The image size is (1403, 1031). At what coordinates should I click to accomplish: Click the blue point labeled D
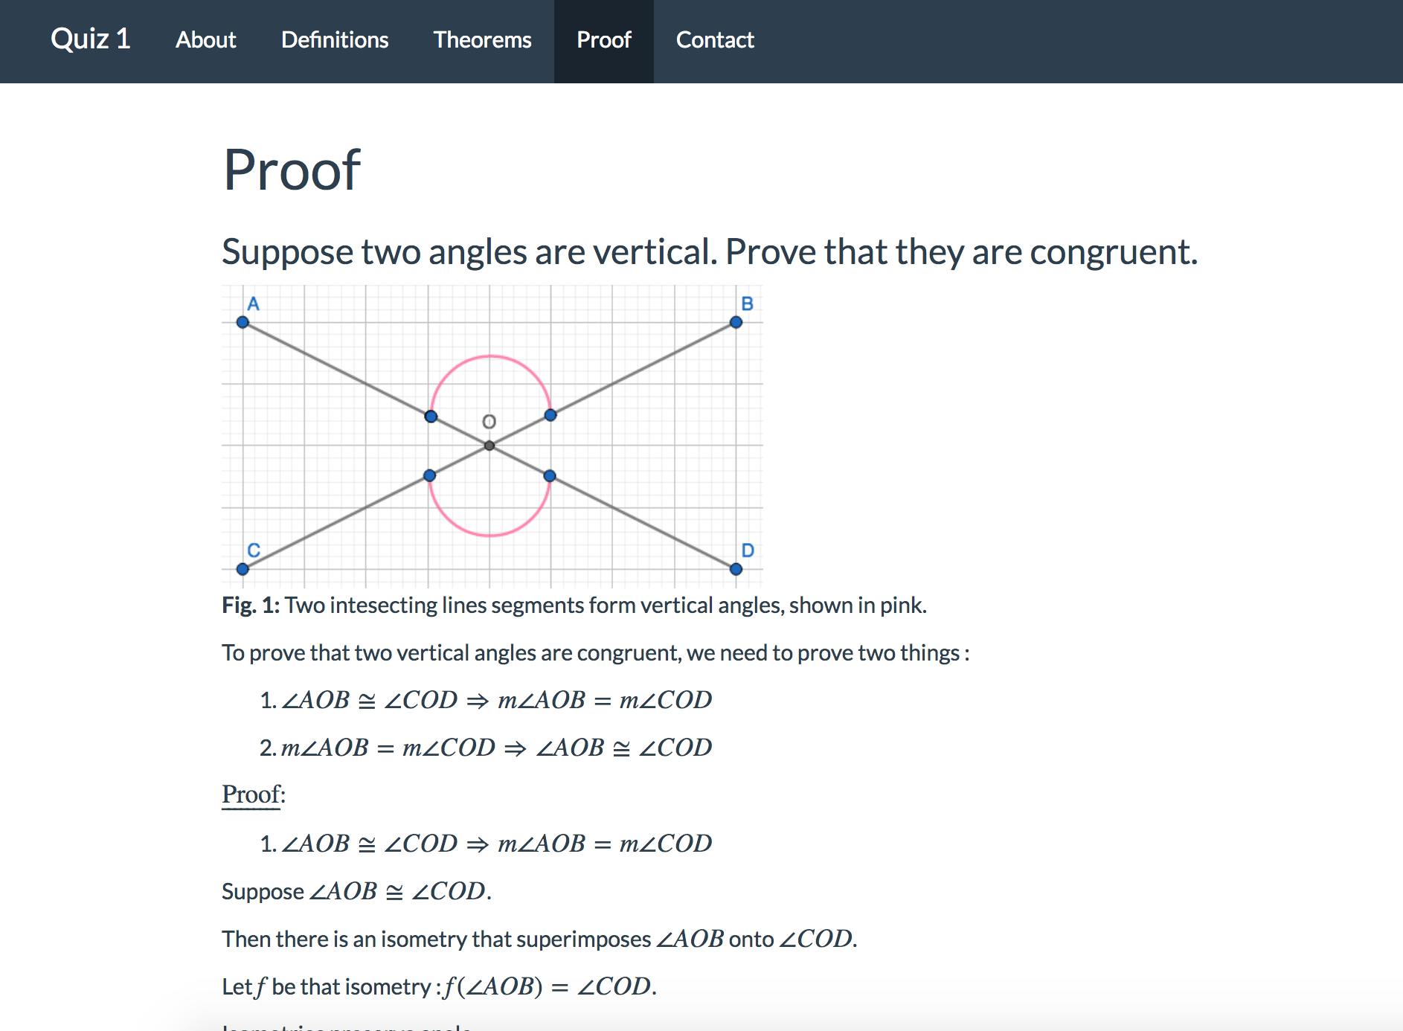coord(736,569)
